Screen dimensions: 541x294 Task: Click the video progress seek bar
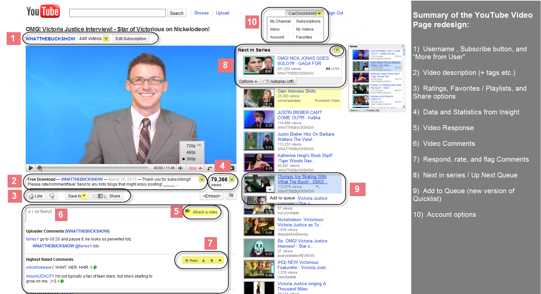tap(93, 168)
